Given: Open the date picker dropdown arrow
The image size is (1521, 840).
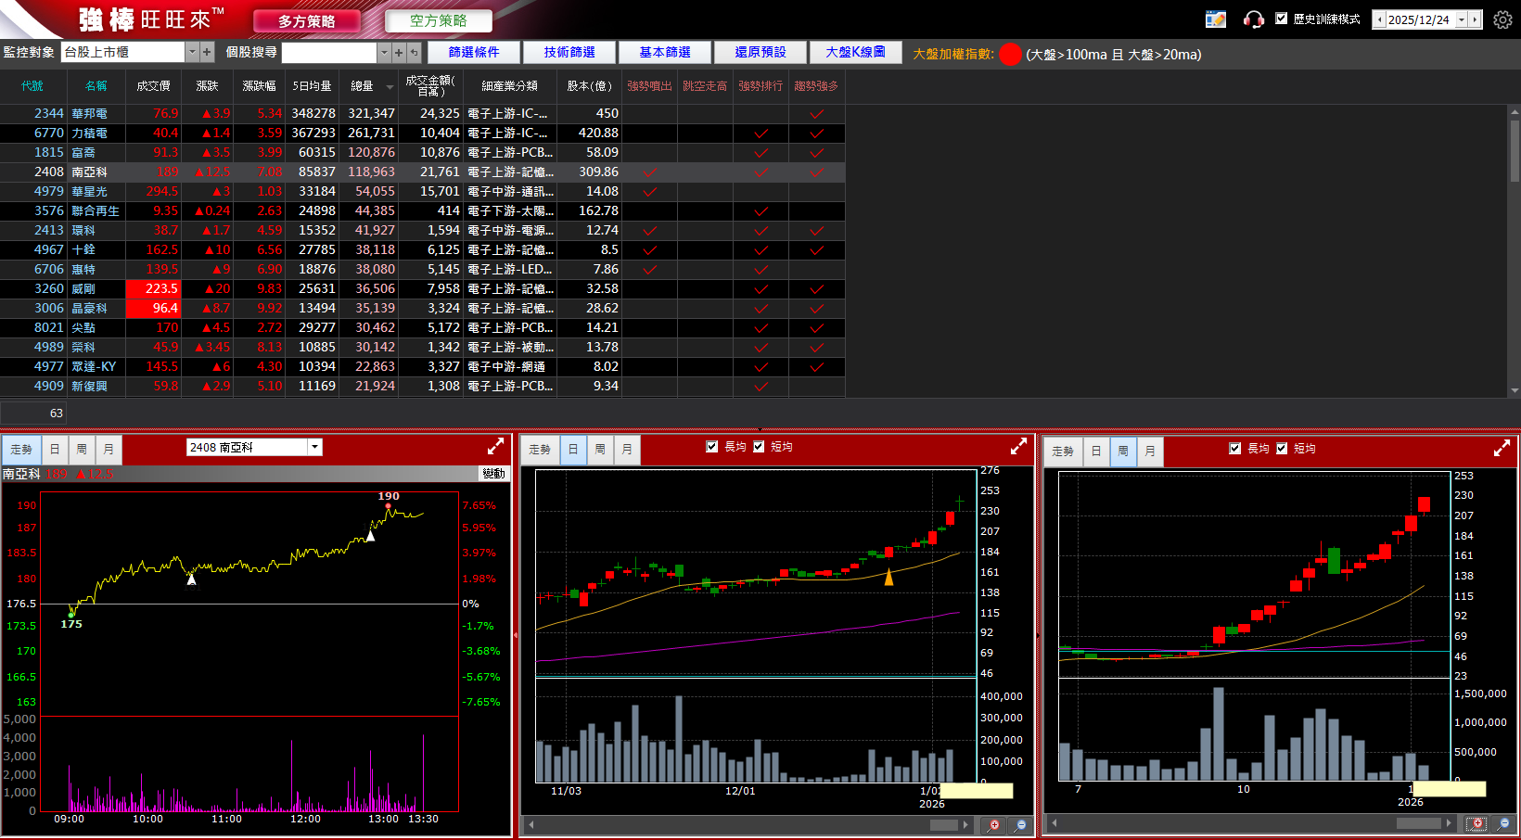Looking at the screenshot, I should coord(1462,19).
